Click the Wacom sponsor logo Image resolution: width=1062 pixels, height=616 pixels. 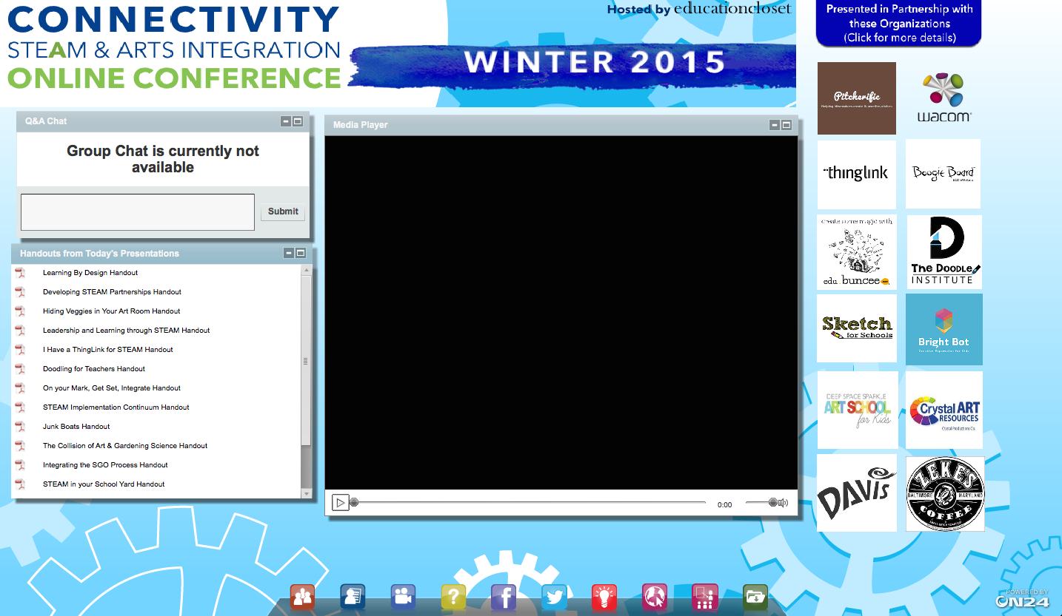tap(944, 98)
